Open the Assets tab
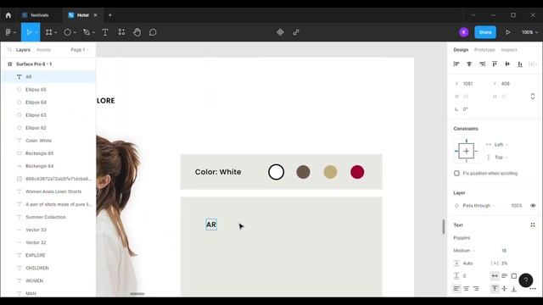 (x=43, y=50)
